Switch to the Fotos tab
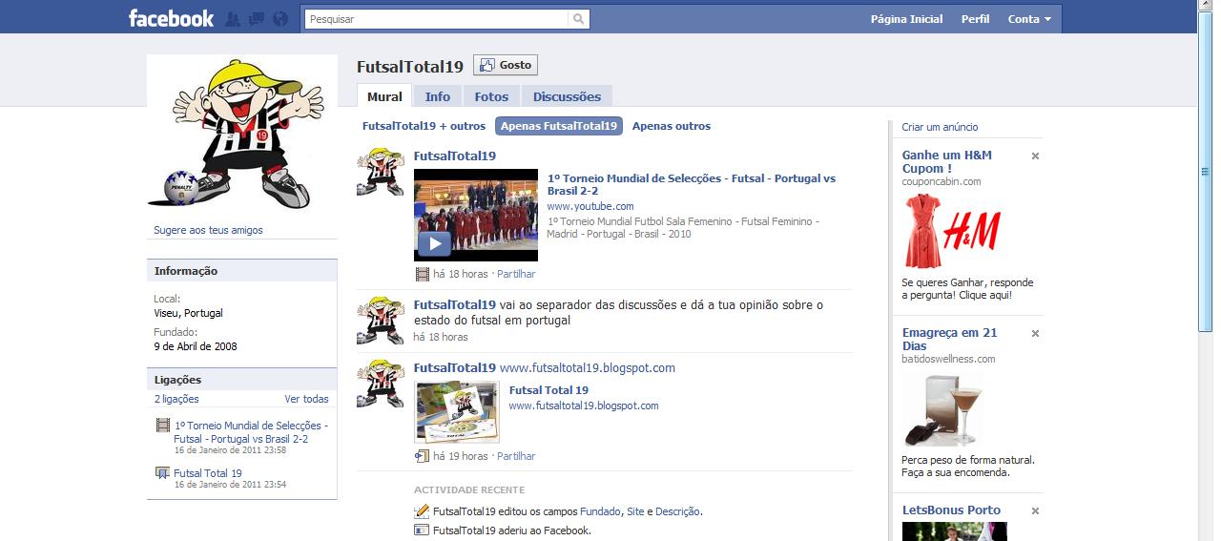 point(491,96)
